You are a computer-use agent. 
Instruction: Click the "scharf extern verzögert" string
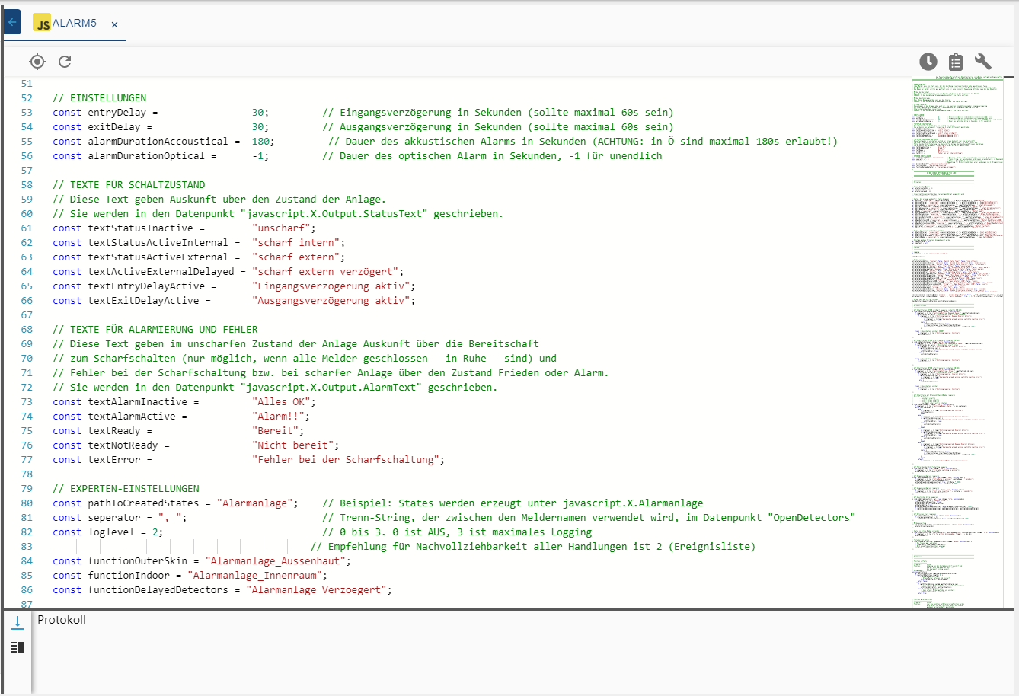325,272
